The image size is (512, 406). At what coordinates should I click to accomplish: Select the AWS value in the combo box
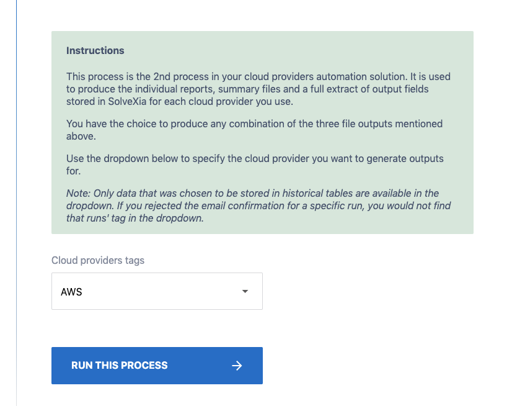[x=72, y=292]
